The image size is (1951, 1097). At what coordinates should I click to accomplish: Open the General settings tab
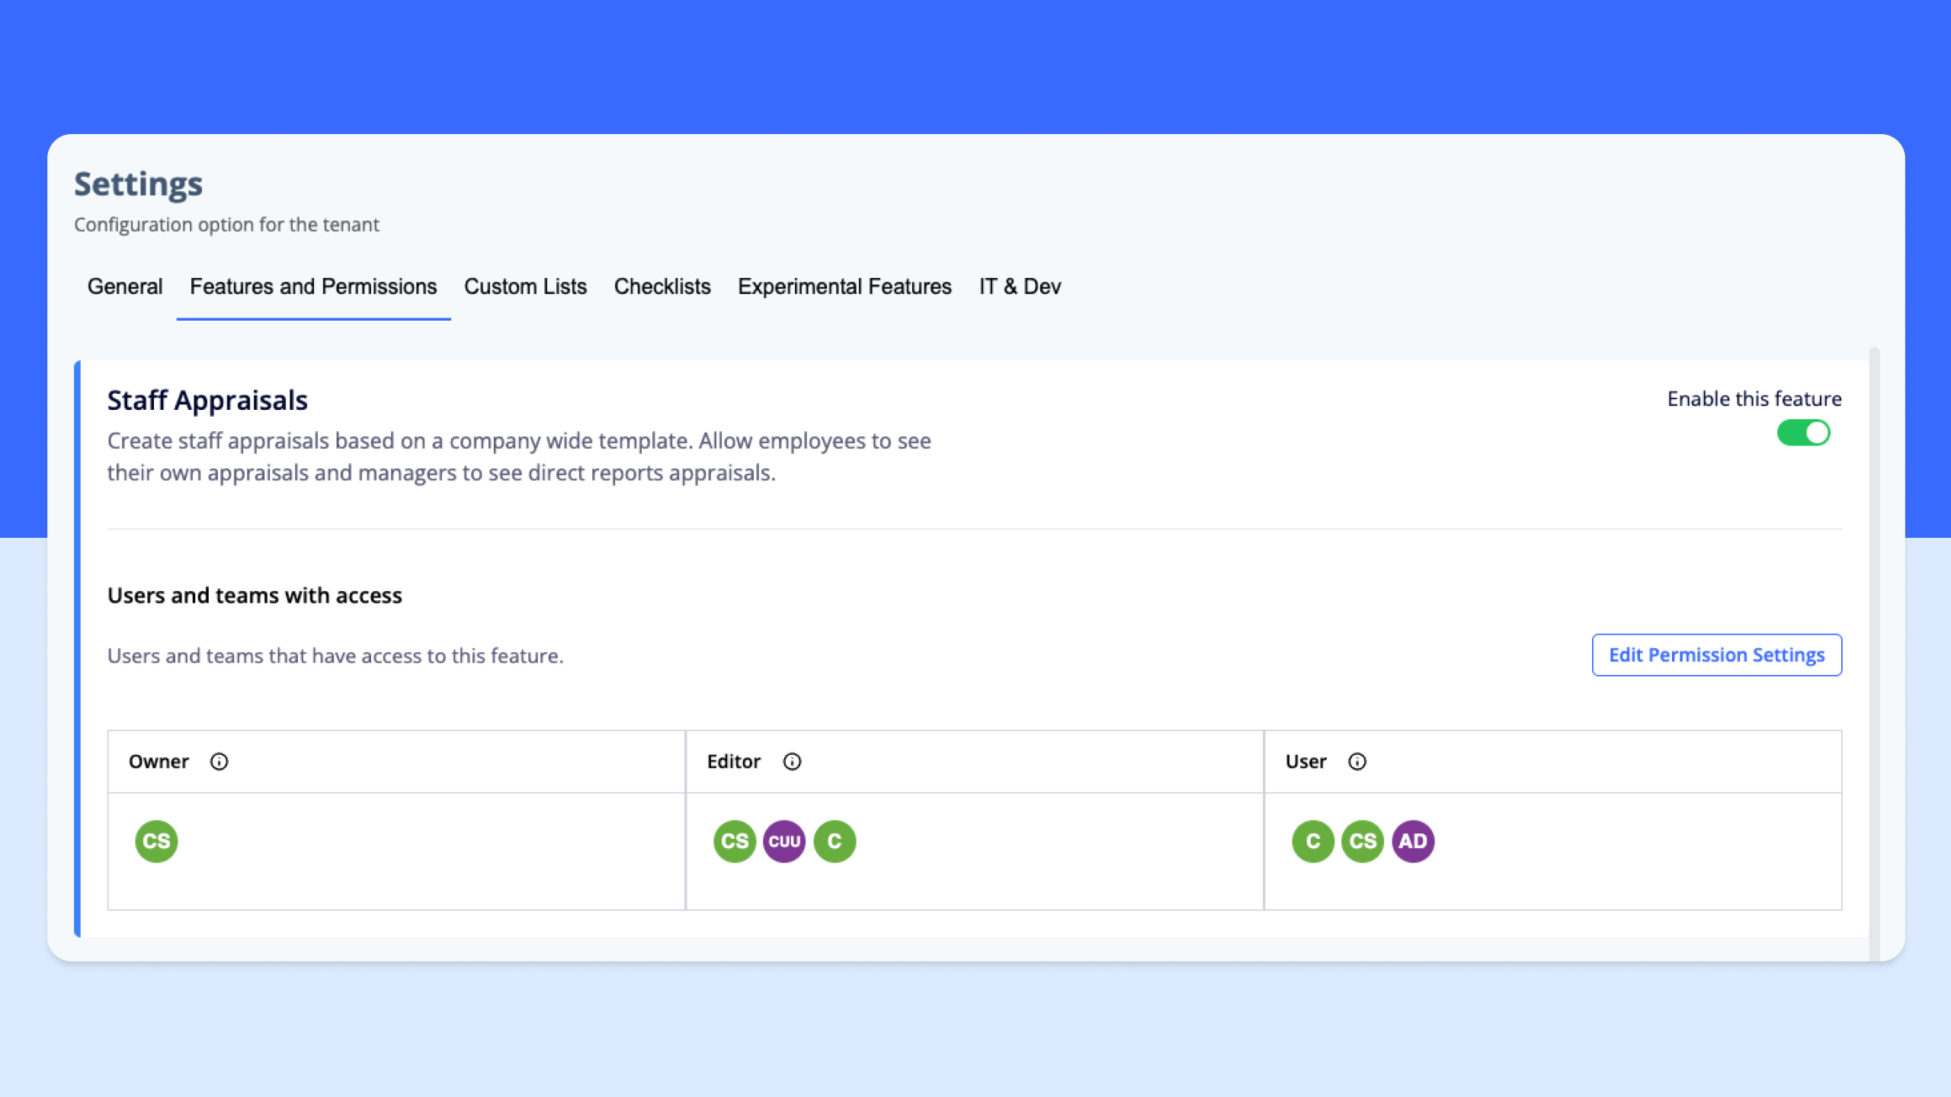pos(125,286)
